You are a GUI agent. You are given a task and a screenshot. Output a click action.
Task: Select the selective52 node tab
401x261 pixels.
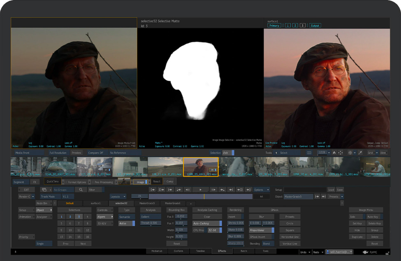pos(121,203)
